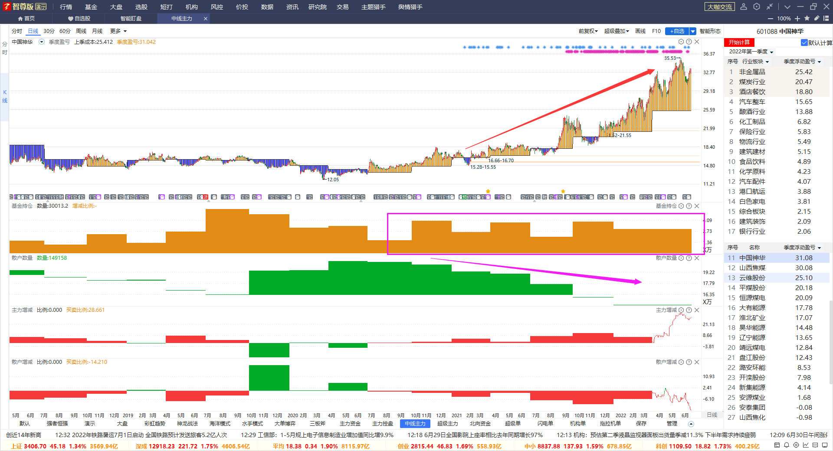Expand the arrow next to +自选
Screen dimensions: 833x451
pyautogui.click(x=693, y=31)
